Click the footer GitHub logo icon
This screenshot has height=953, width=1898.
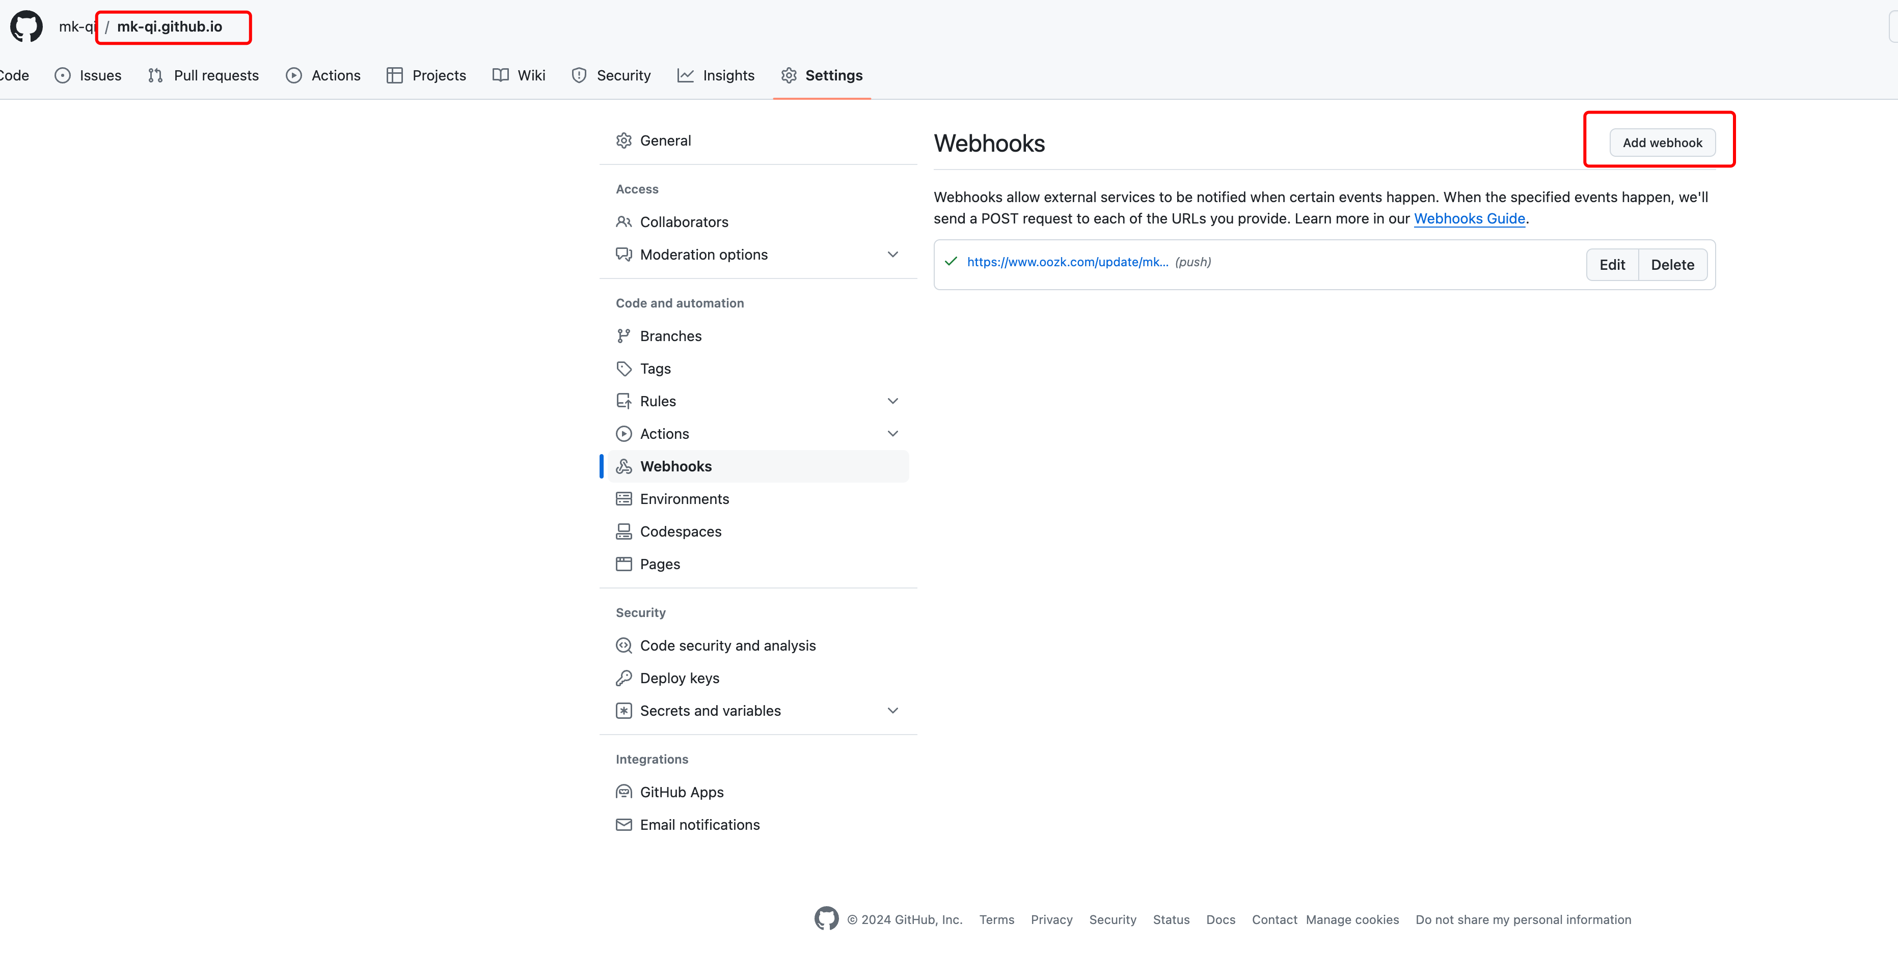(x=826, y=918)
